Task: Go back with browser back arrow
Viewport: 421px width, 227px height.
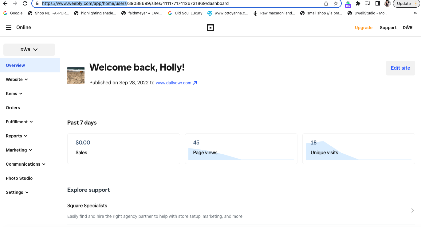Action: (5, 4)
